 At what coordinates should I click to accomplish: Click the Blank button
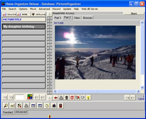coord(134,13)
